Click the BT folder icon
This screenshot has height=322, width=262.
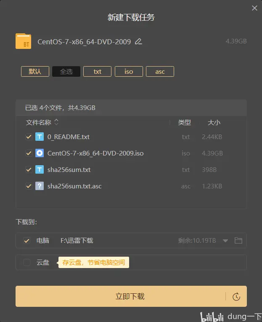24,41
